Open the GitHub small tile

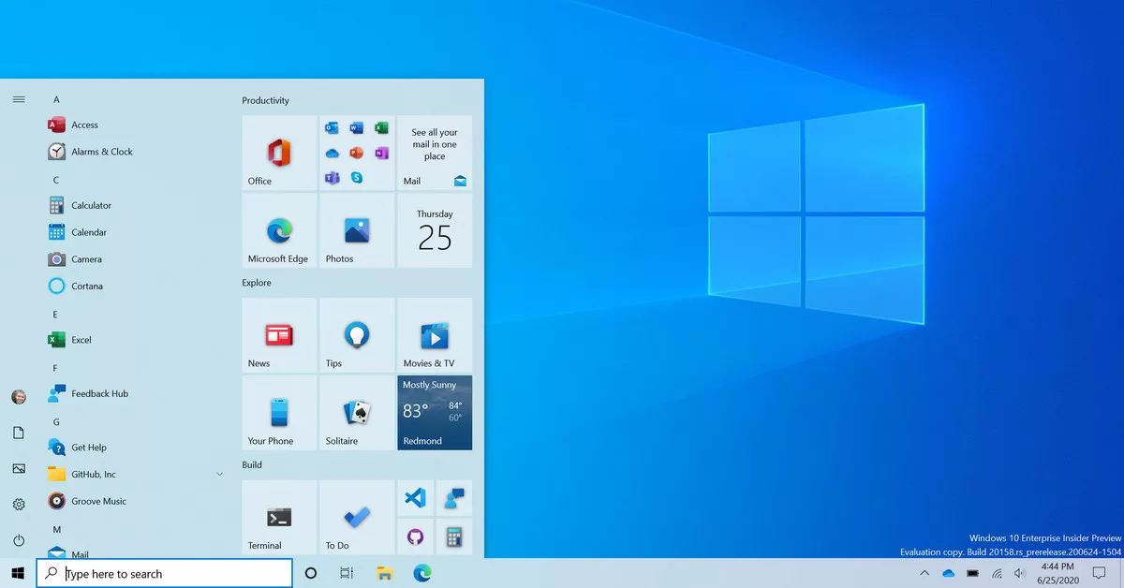pyautogui.click(x=415, y=537)
